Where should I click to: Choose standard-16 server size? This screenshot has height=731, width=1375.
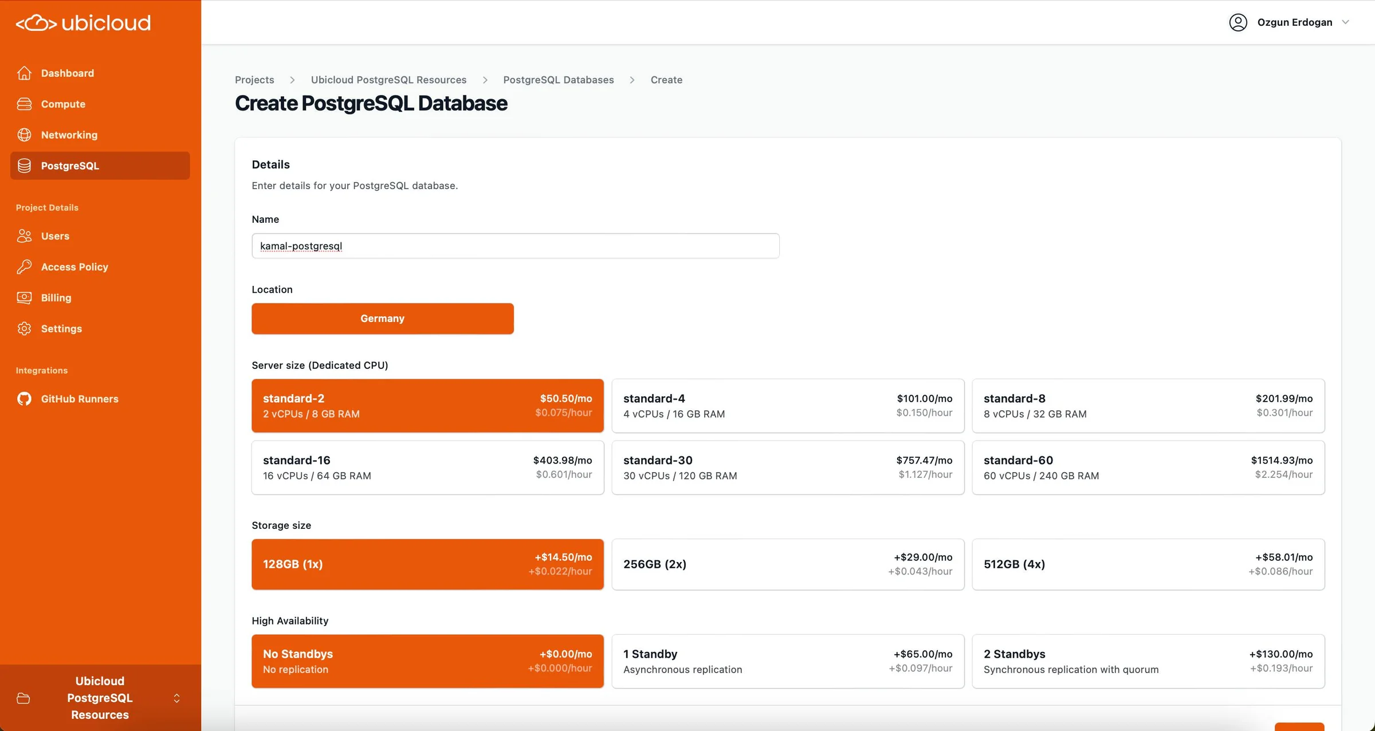click(x=427, y=467)
